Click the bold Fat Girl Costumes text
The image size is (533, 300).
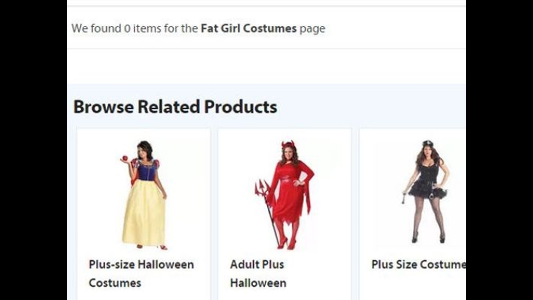[x=248, y=28]
